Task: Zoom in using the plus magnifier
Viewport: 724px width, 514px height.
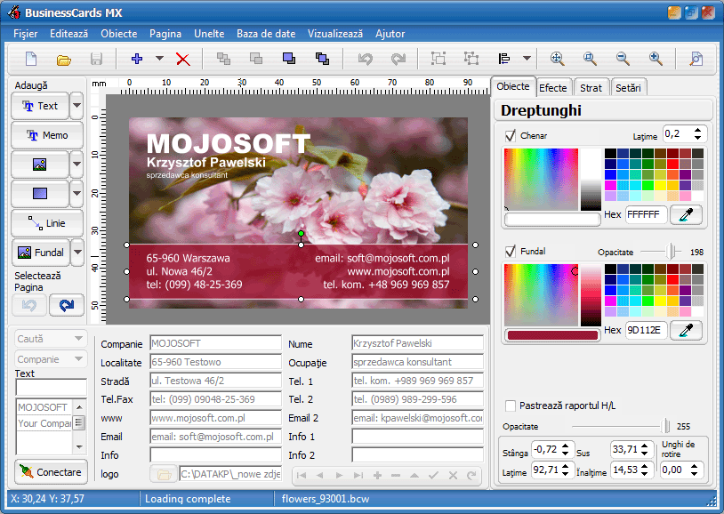Action: 656,59
